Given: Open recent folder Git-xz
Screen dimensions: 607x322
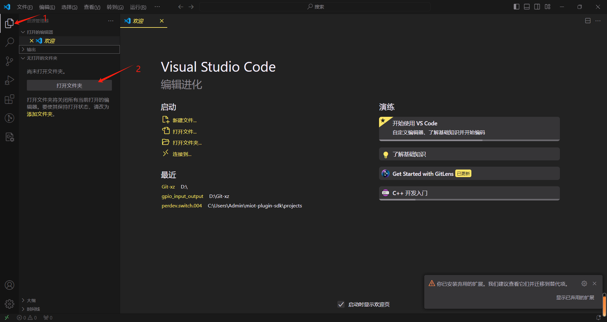Looking at the screenshot, I should pos(168,187).
